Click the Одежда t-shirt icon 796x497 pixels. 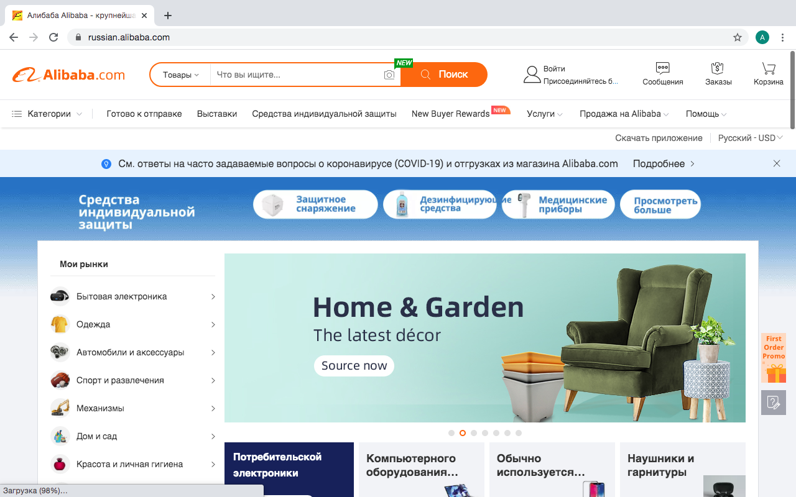click(60, 324)
